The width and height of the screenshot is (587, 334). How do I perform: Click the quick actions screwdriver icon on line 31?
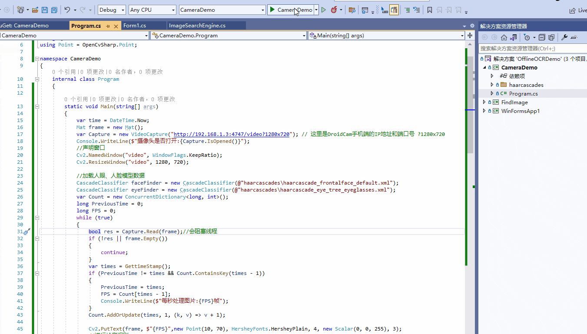(x=27, y=231)
